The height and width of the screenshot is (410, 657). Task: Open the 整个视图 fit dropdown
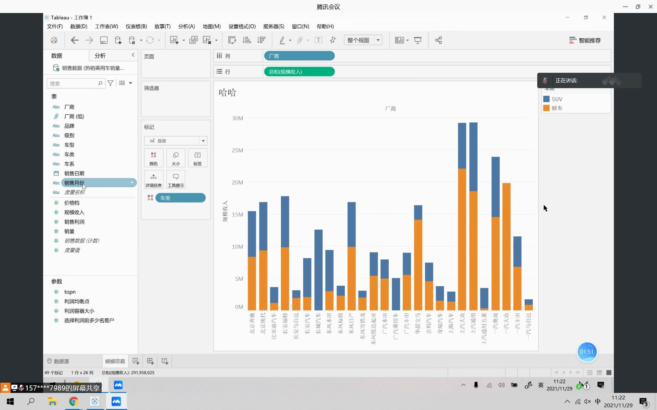(378, 40)
